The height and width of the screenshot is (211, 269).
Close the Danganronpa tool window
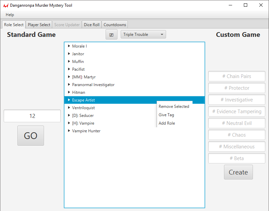[x=261, y=5]
